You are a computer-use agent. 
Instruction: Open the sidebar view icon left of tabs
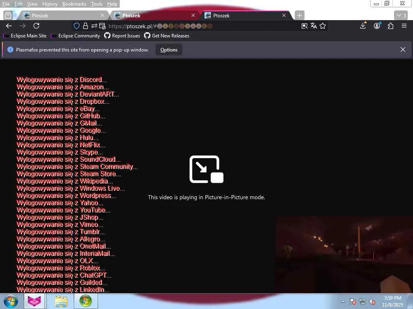[8, 15]
